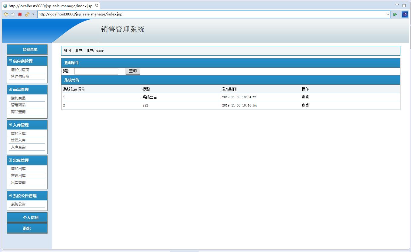Viewport: 411px width, 252px height.
Task: Expand the 系统公告管理 section
Action: click(10, 195)
